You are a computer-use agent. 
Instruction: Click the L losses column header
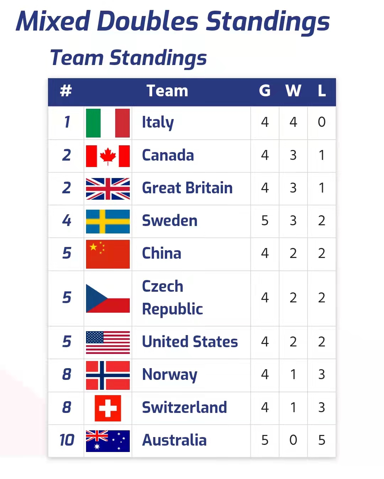[x=322, y=91]
